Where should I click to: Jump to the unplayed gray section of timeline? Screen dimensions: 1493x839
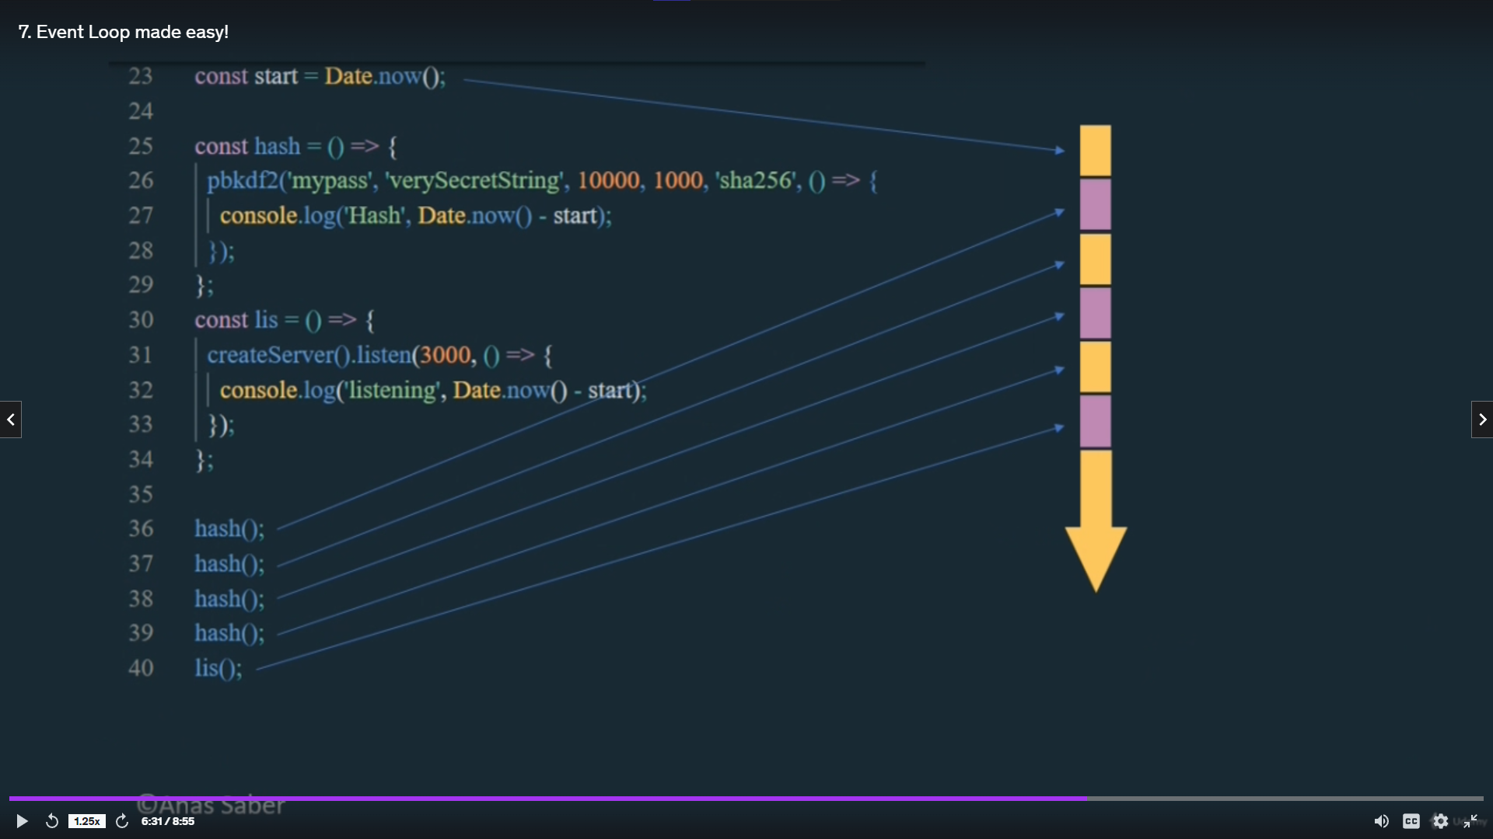point(1283,798)
